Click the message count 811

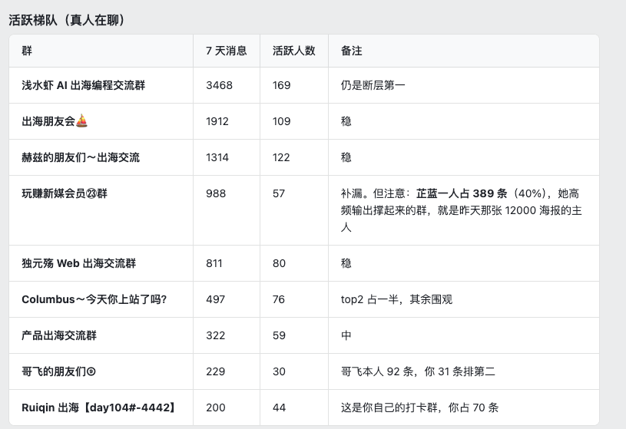click(x=214, y=263)
